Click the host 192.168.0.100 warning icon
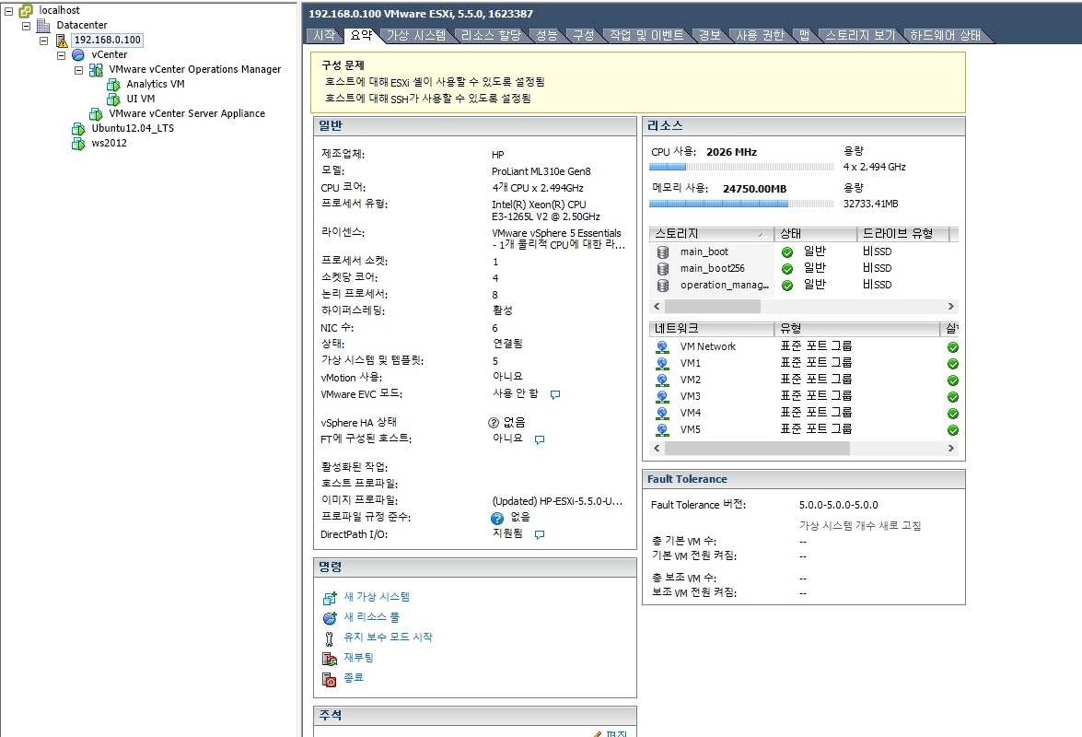Image resolution: width=1082 pixels, height=737 pixels. click(x=62, y=40)
